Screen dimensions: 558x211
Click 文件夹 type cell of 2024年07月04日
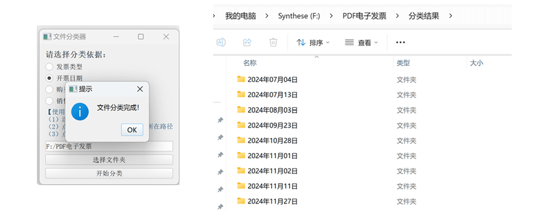(x=406, y=80)
